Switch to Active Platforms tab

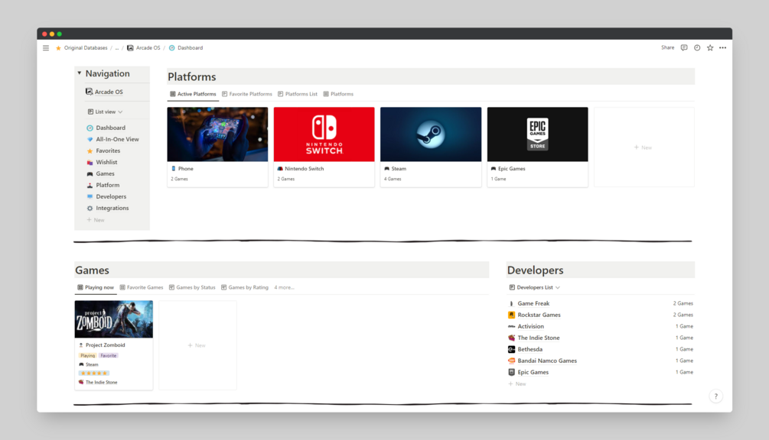coord(193,94)
